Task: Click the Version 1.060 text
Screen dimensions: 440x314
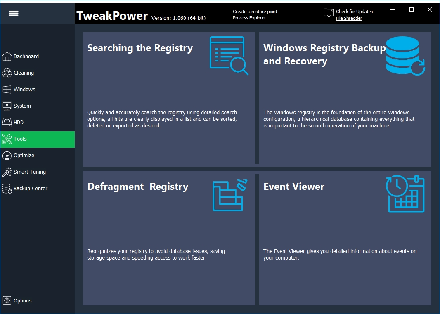Action: point(178,18)
